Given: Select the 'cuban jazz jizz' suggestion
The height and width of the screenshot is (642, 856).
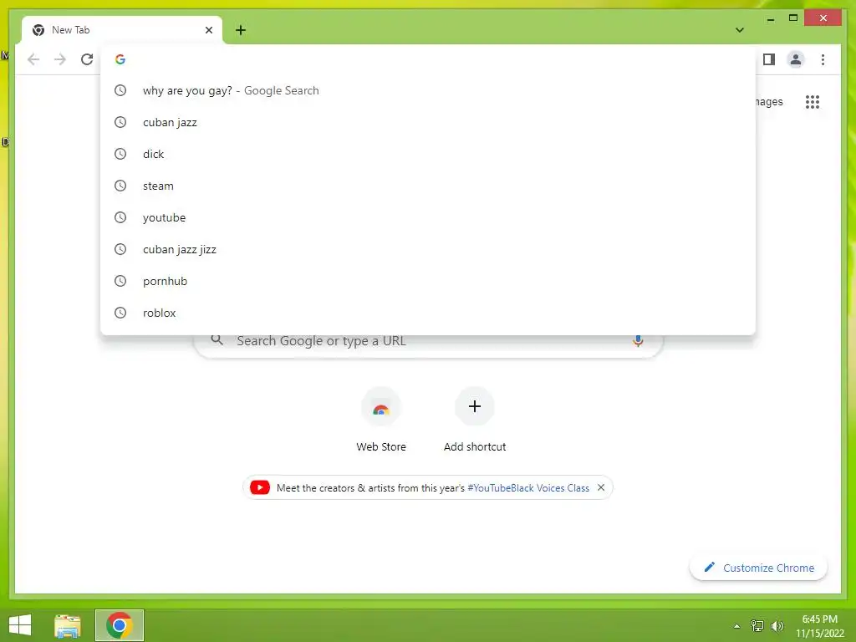Looking at the screenshot, I should coord(428,249).
